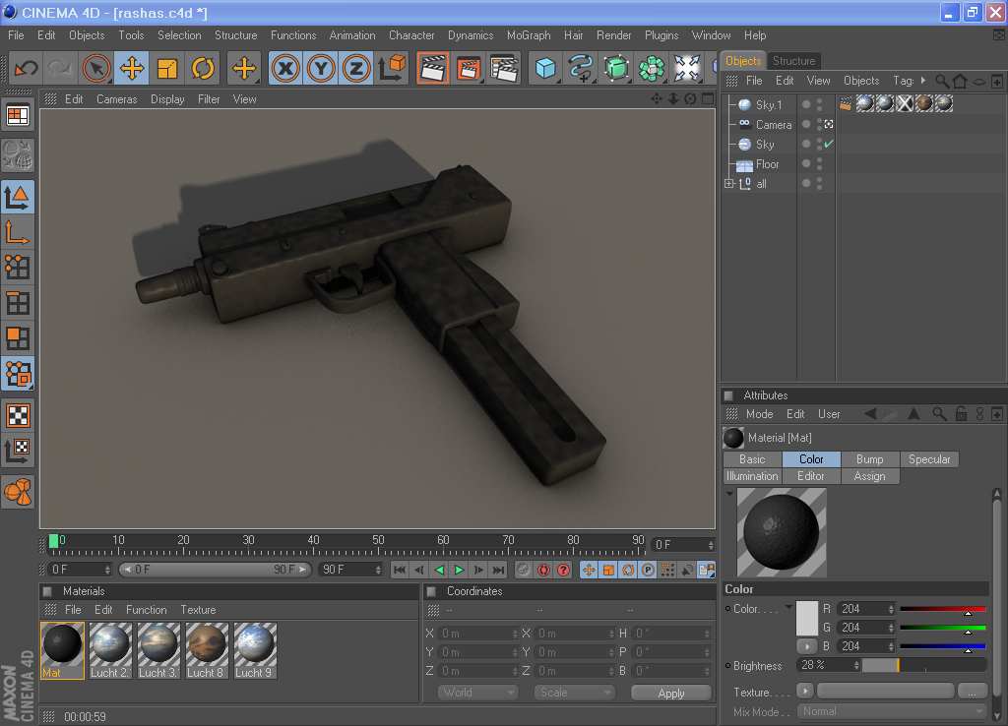Toggle the X axis lock
Image resolution: width=1008 pixels, height=726 pixels.
click(x=285, y=68)
